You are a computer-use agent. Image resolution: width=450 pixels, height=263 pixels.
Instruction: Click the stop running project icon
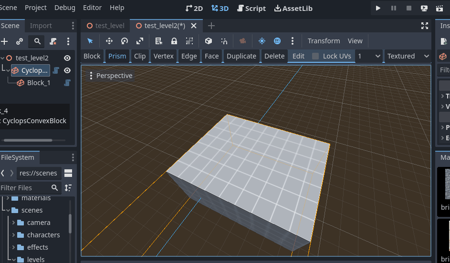click(409, 8)
